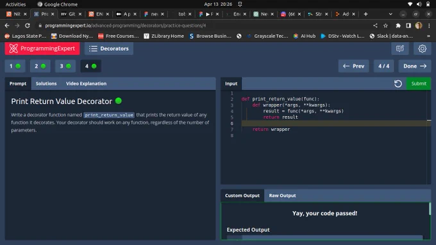436x245 pixels.
Task: Click the 'Expected Output' heading
Action: pos(248,230)
